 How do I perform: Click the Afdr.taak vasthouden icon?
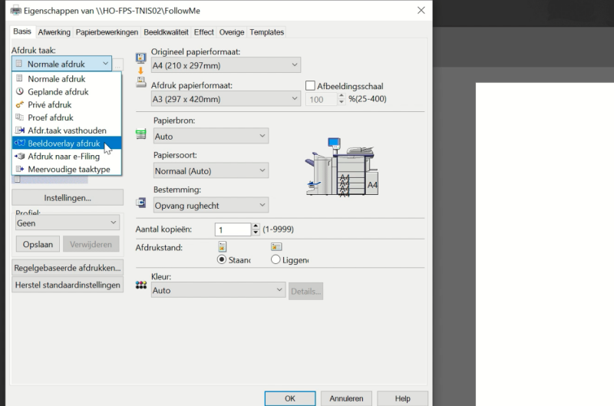point(20,131)
